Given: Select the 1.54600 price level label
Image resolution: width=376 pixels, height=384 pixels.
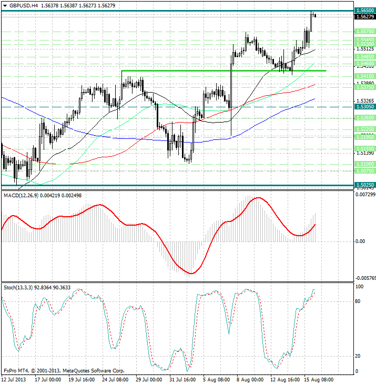Looking at the screenshot, I should click(x=364, y=64).
